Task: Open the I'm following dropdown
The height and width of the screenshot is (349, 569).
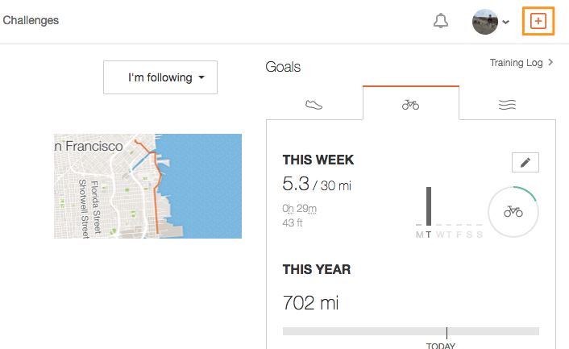Action: pyautogui.click(x=160, y=77)
